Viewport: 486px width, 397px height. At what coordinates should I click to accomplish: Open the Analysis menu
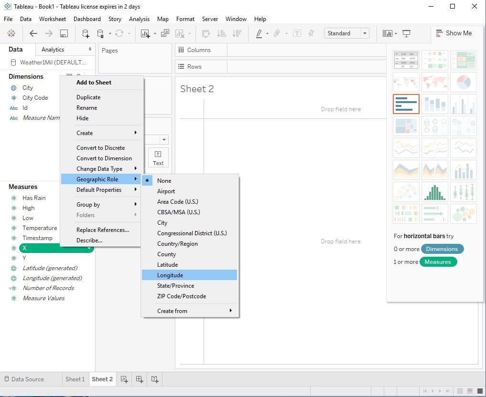[x=139, y=19]
